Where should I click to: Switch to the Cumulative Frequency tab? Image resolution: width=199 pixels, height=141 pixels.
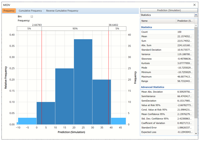[30, 11]
